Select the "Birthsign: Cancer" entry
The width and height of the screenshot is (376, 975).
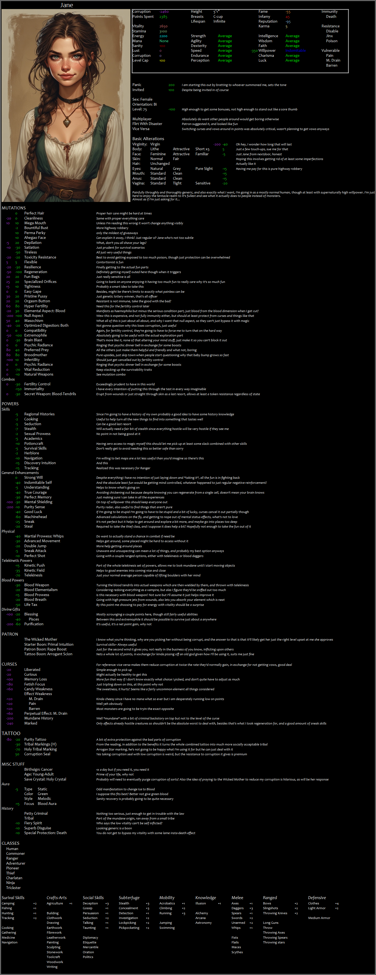pos(39,770)
